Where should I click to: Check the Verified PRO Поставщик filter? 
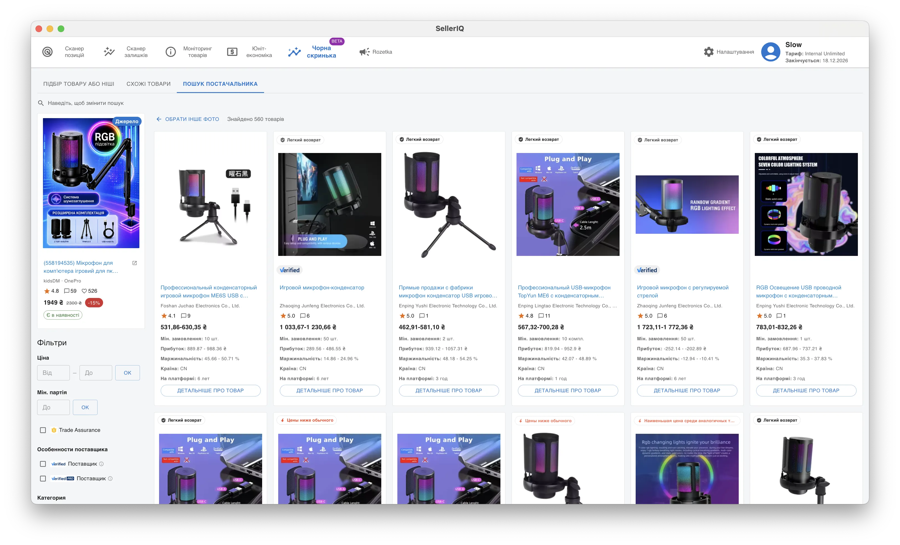click(43, 479)
